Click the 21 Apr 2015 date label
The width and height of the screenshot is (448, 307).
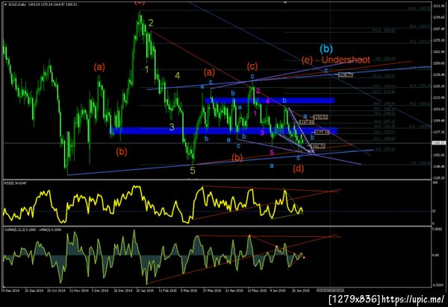(x=234, y=291)
